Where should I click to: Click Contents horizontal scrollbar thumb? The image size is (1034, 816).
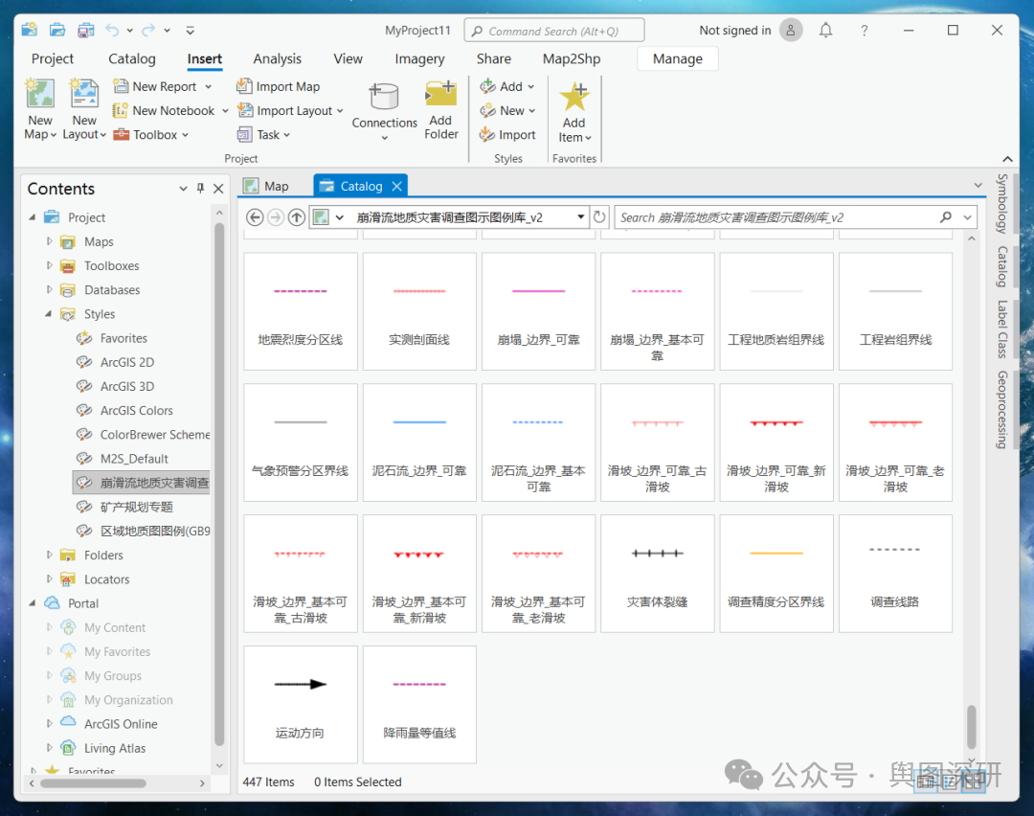[93, 783]
